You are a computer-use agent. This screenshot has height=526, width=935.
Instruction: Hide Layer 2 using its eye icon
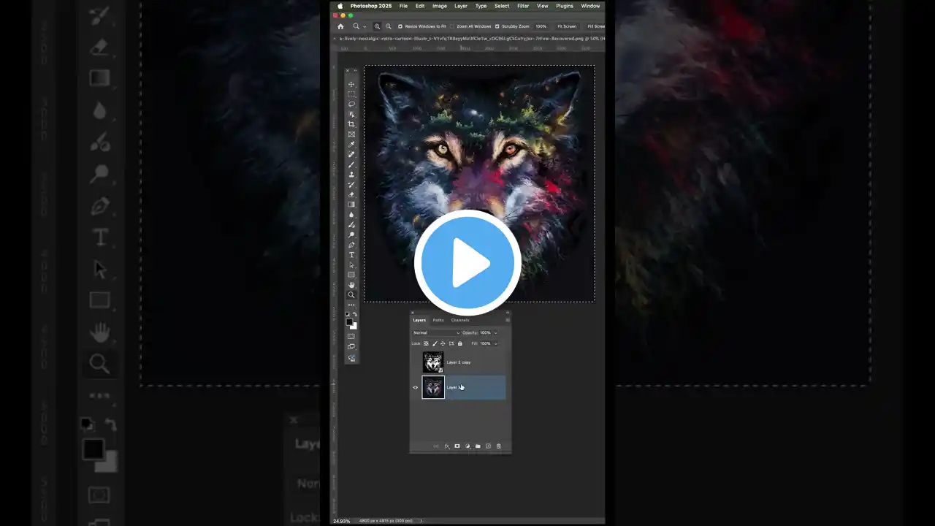(416, 387)
